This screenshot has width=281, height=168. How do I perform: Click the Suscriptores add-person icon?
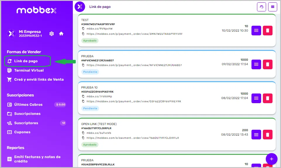pos(9,123)
